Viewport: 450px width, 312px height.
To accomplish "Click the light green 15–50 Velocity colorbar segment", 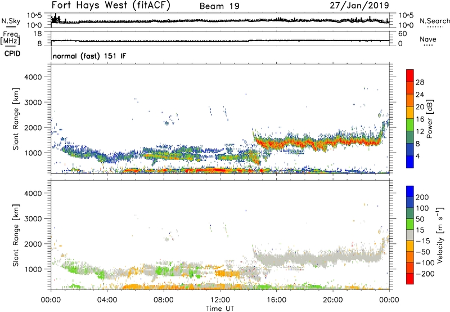I will point(410,224).
